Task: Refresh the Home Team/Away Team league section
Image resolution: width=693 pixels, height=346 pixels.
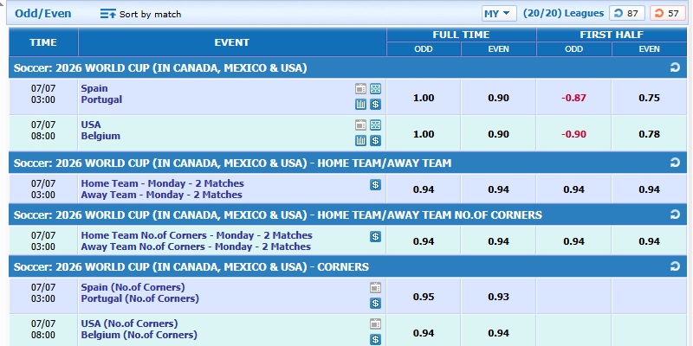Action: point(675,163)
